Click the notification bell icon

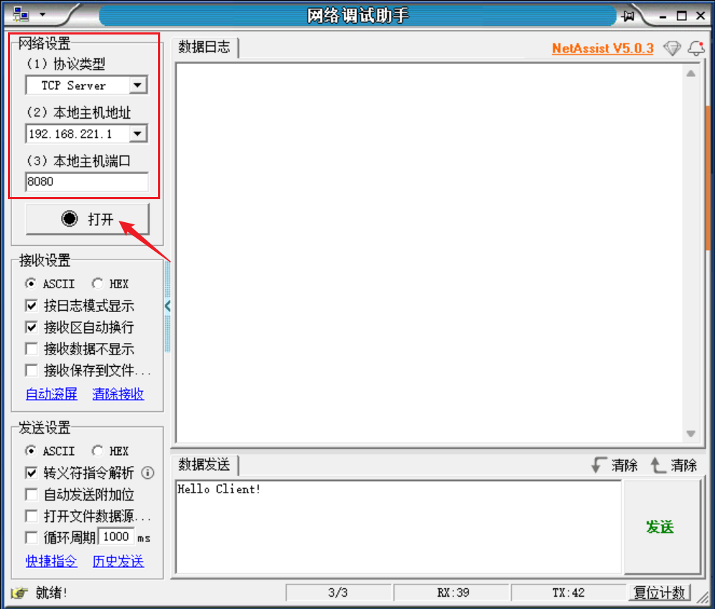click(696, 48)
